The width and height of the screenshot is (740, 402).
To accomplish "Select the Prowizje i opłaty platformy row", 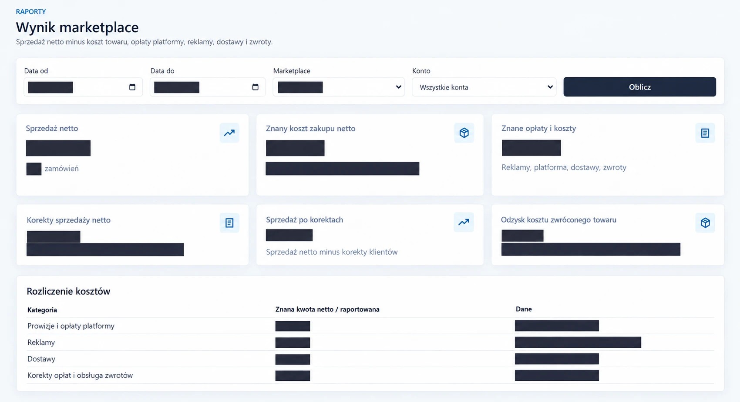I will click(x=370, y=326).
